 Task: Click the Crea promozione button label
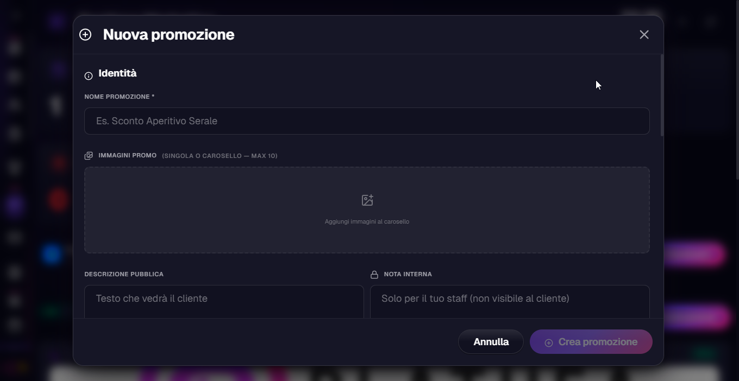[598, 342]
